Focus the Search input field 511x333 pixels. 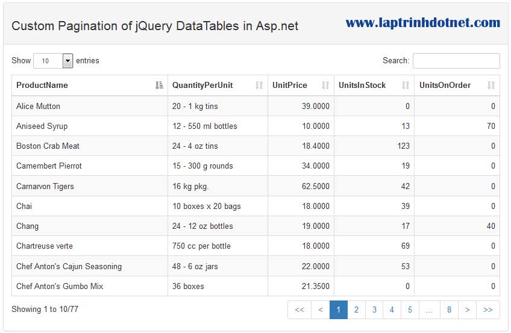pos(456,61)
